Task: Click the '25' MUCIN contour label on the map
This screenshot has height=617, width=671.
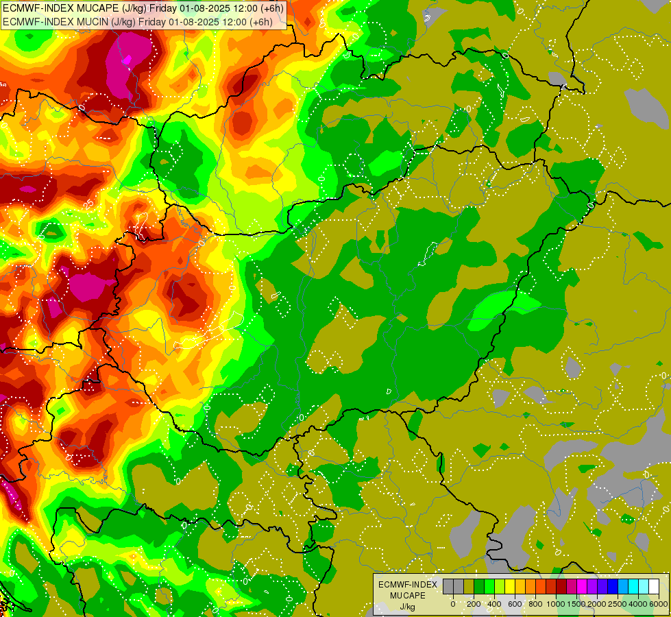Action: pos(88,204)
